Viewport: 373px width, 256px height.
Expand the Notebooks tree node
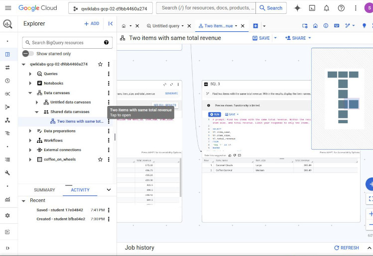(30, 84)
